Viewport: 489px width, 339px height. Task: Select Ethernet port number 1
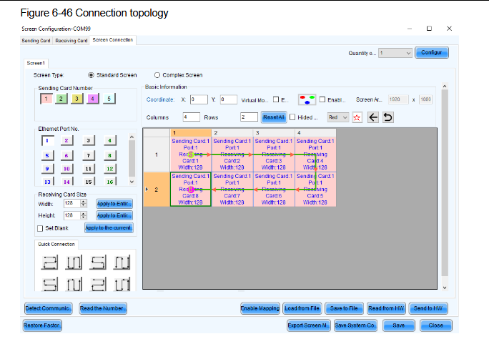pos(47,141)
